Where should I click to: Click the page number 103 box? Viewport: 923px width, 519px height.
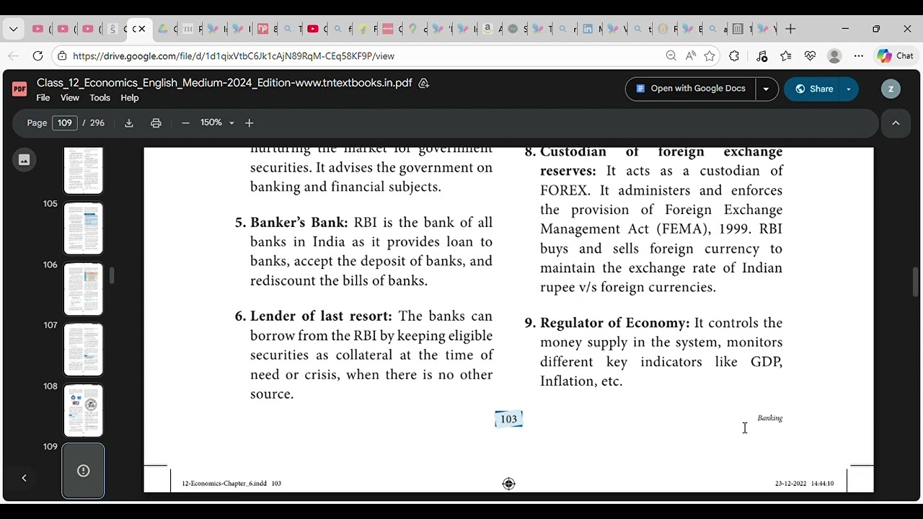point(508,419)
